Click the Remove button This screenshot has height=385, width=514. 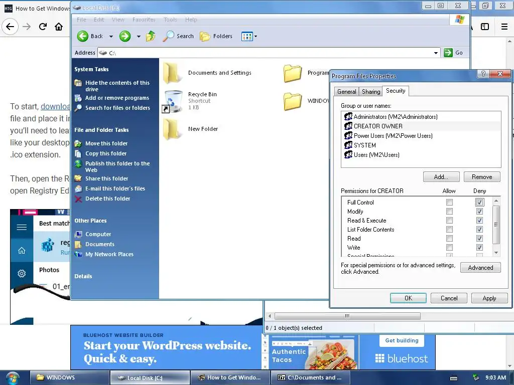pyautogui.click(x=482, y=177)
